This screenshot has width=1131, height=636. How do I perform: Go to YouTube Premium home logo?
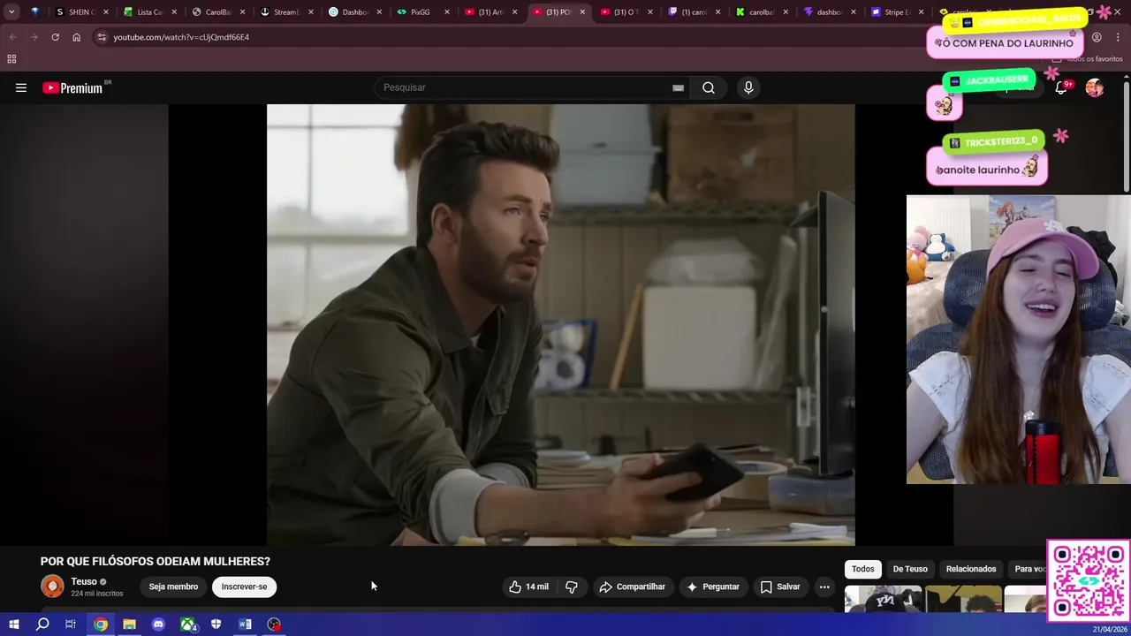click(72, 88)
